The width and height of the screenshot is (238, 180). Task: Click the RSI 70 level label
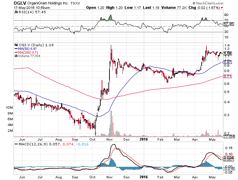[x=226, y=20]
